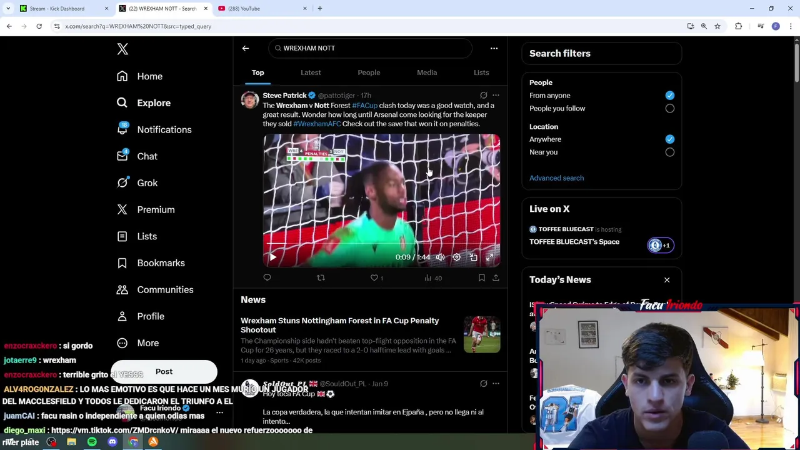
Task: View analytics for Steve Patrick's post
Action: pyautogui.click(x=432, y=277)
